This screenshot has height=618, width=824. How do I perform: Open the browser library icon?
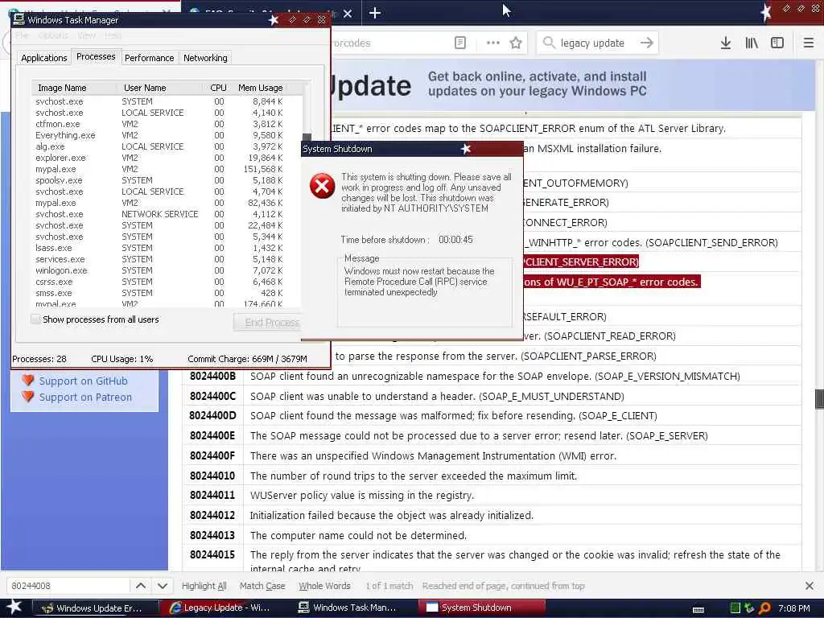752,43
